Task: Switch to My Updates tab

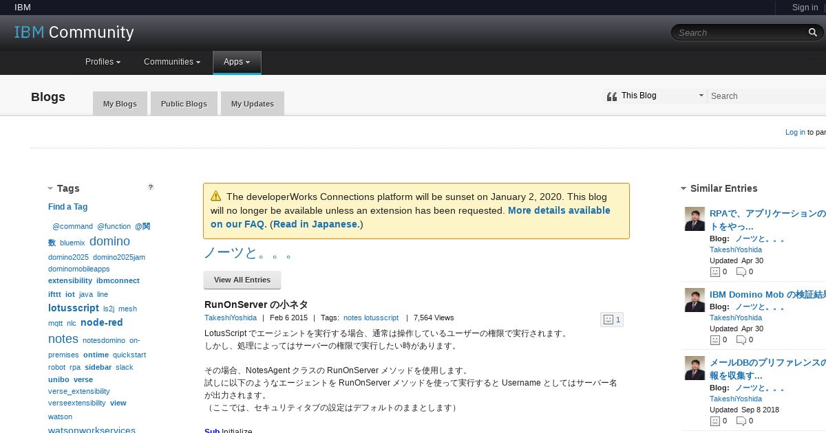Action: [253, 104]
